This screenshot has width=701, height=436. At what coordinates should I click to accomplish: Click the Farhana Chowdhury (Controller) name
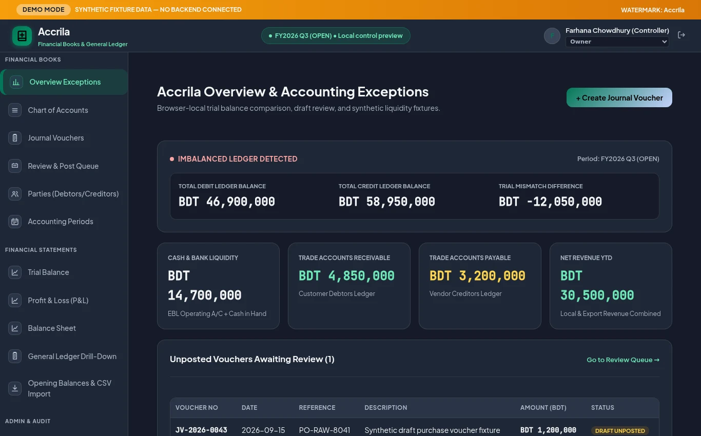pyautogui.click(x=617, y=31)
